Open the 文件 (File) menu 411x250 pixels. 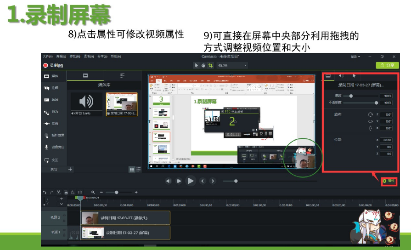coord(48,57)
